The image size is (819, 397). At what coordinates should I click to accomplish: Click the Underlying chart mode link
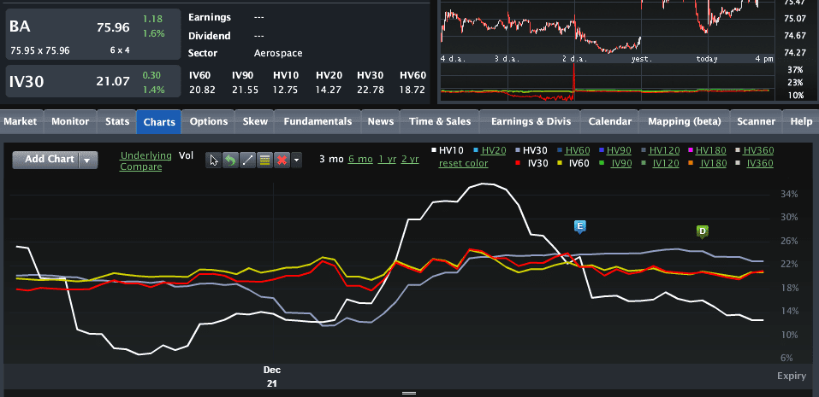[145, 155]
